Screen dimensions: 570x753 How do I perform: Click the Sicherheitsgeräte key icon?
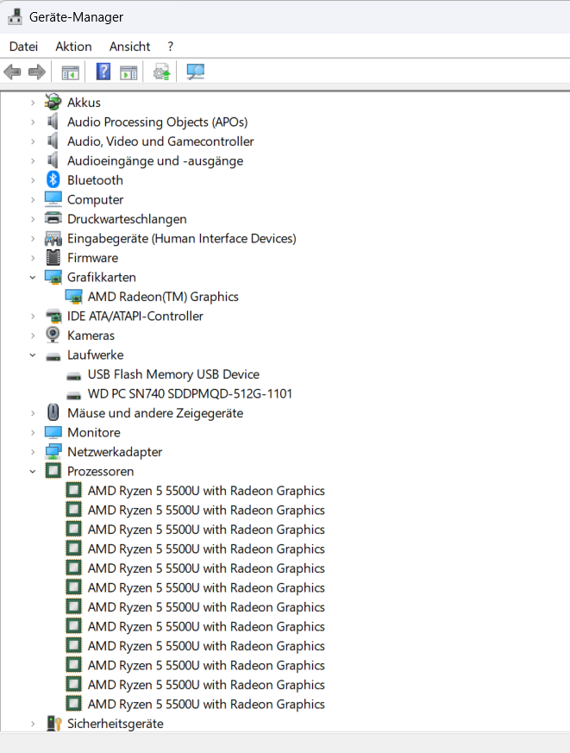[53, 723]
